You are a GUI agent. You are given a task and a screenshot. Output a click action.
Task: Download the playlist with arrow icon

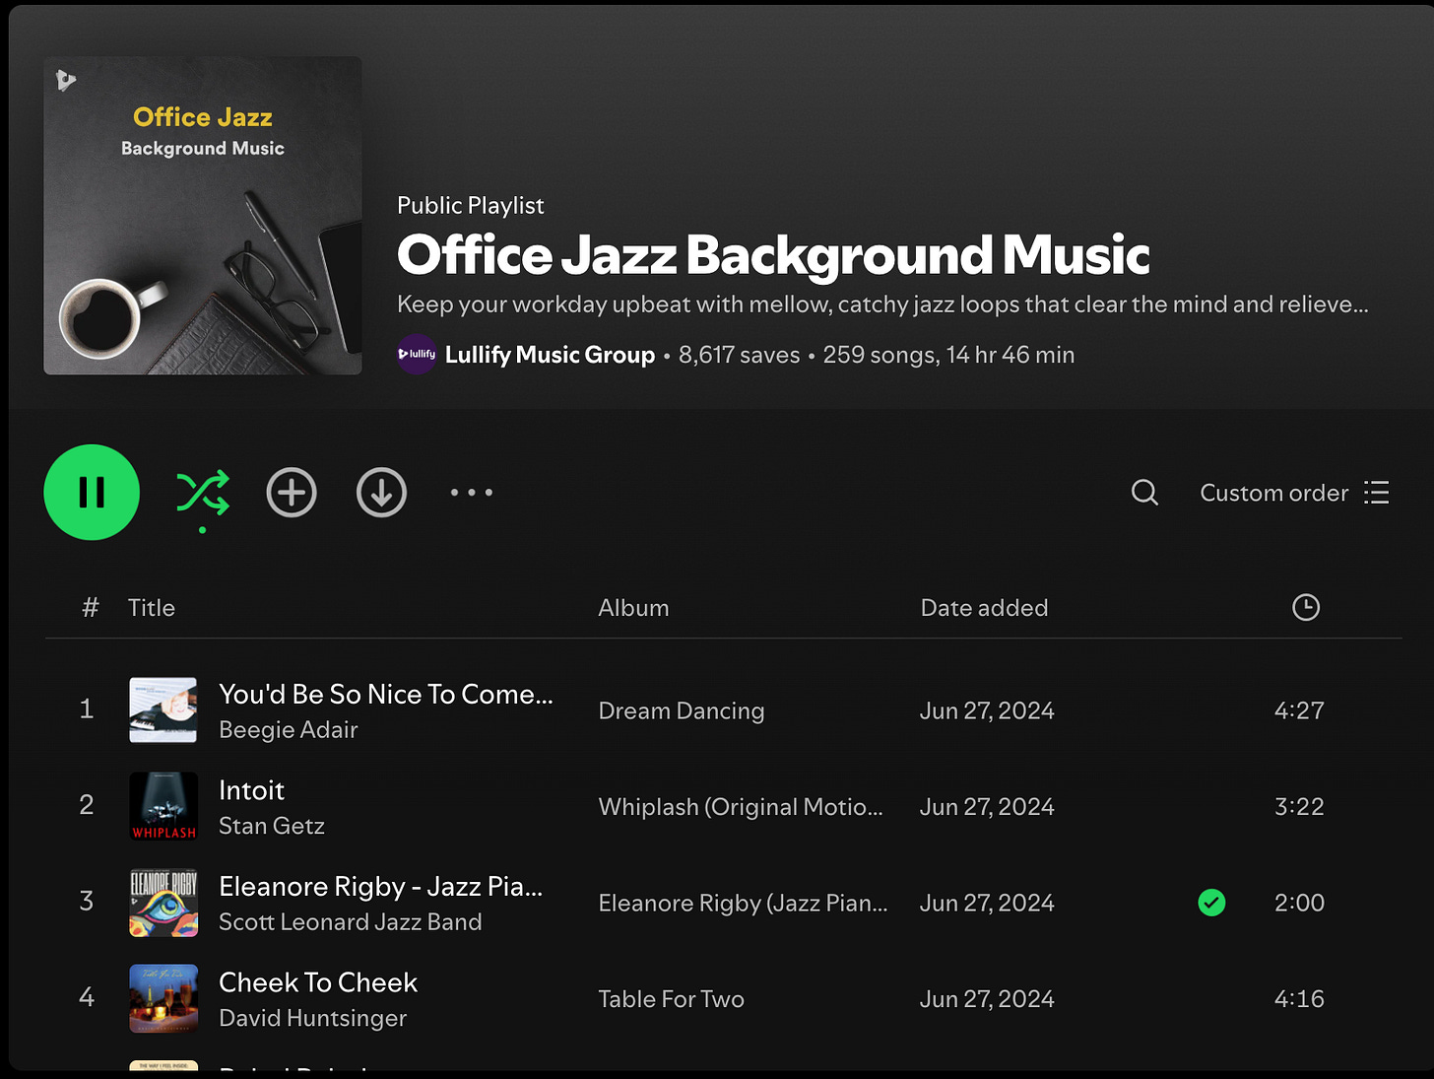tap(381, 493)
